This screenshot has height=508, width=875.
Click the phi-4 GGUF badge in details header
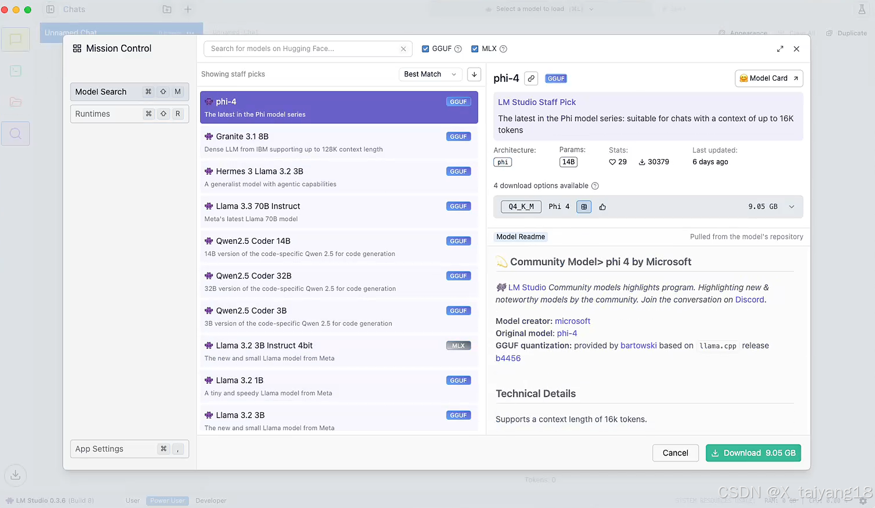556,79
